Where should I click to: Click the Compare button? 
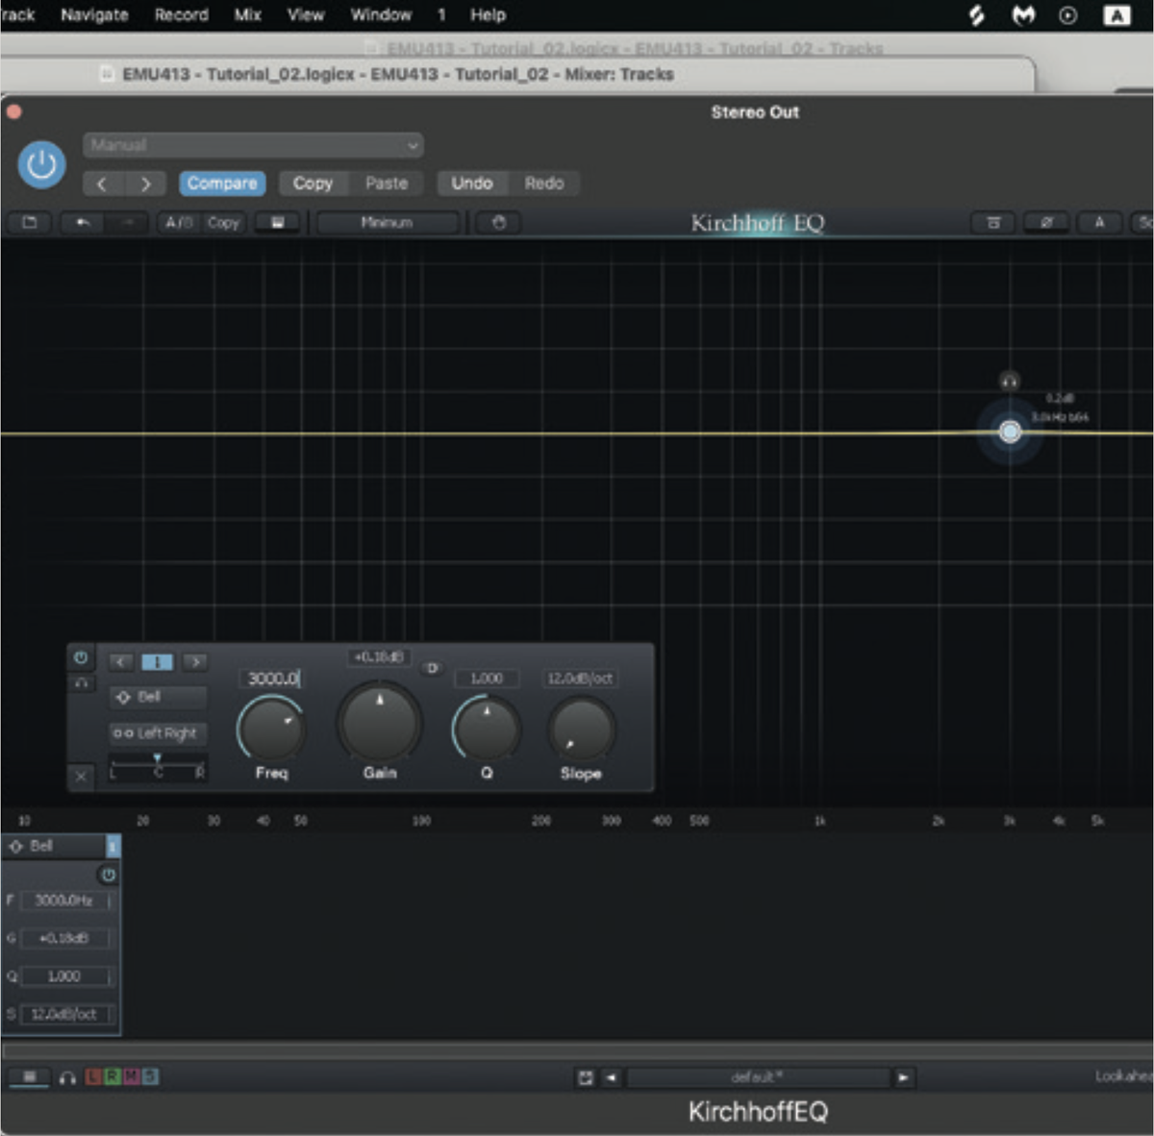click(x=222, y=183)
